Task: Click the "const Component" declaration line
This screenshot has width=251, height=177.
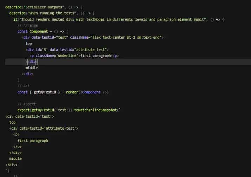Action: [43, 31]
